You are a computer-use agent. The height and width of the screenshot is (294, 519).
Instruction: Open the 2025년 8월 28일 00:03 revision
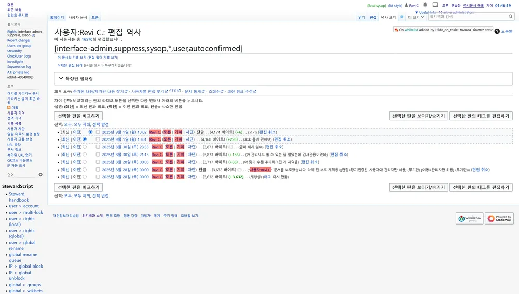[125, 162]
